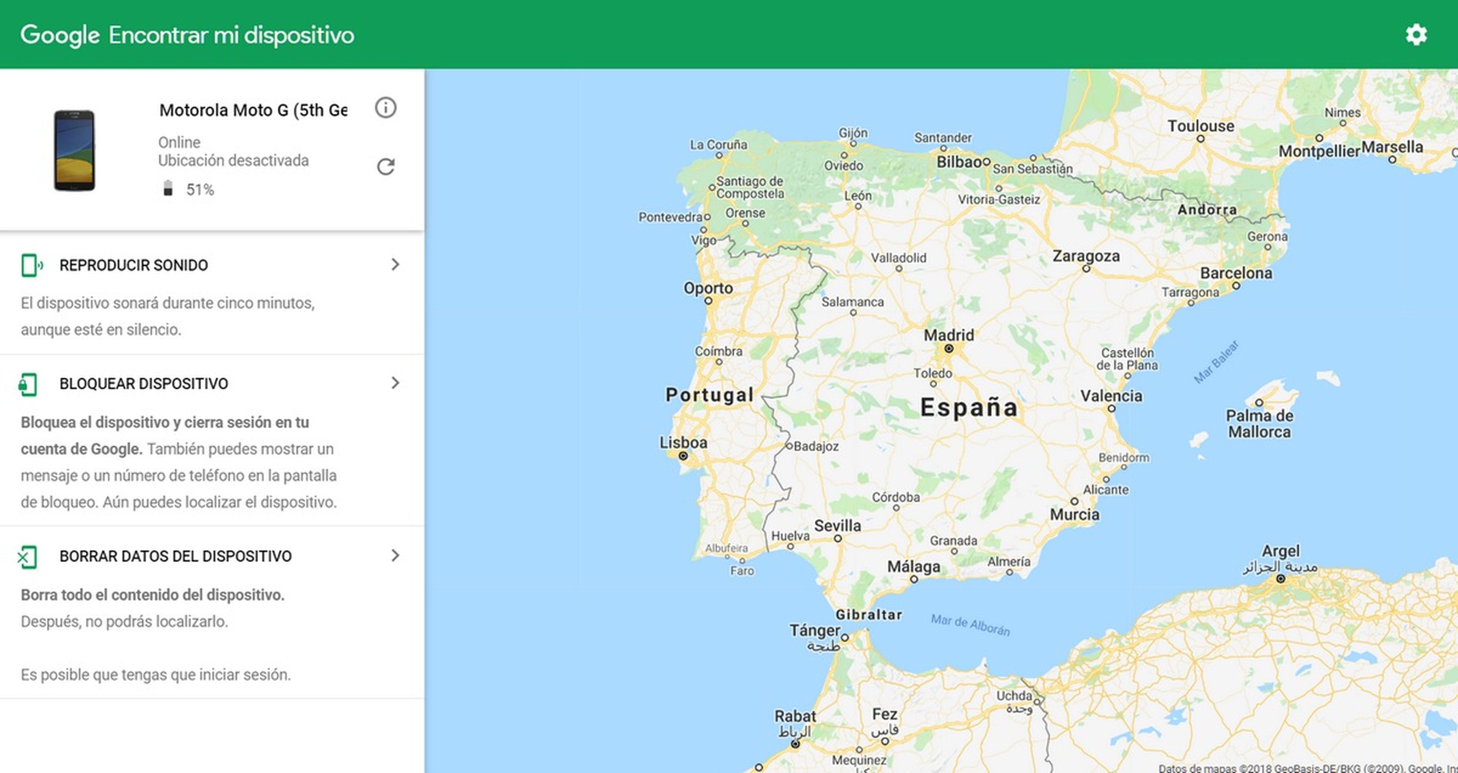This screenshot has width=1458, height=773.
Task: Click the Motorola Moto G device name
Action: click(x=253, y=110)
